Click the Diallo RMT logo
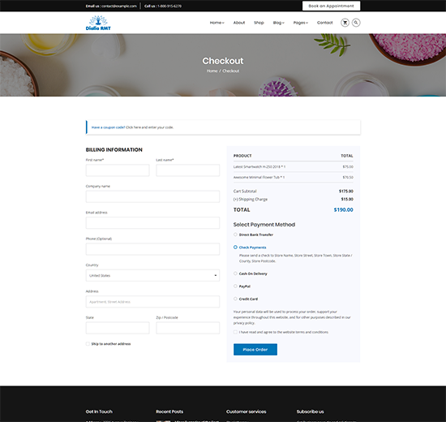The width and height of the screenshot is (446, 422). [98, 23]
